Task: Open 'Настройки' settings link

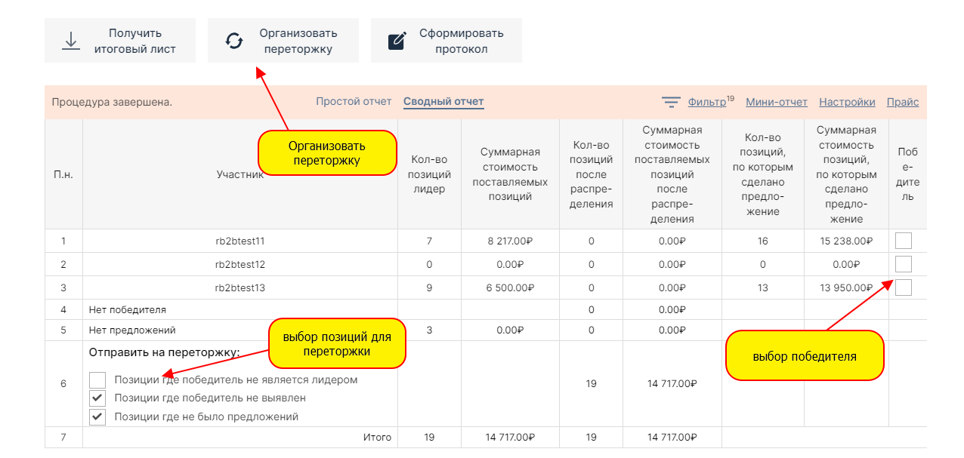Action: (x=847, y=103)
